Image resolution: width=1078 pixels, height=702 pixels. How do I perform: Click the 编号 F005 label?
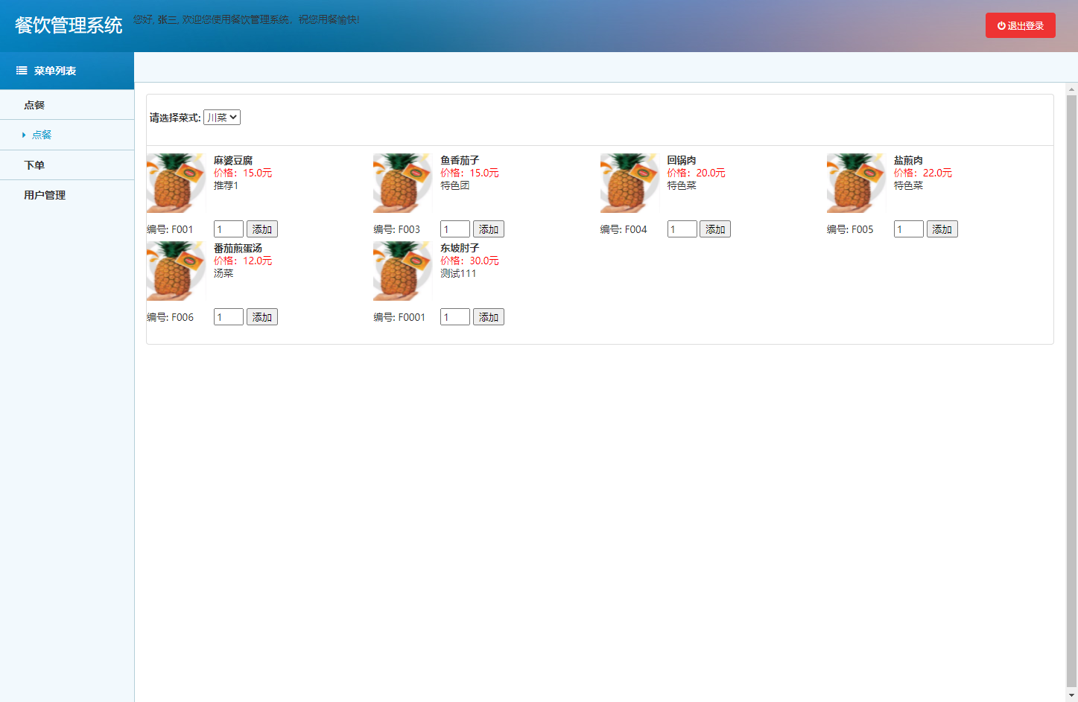click(x=850, y=229)
